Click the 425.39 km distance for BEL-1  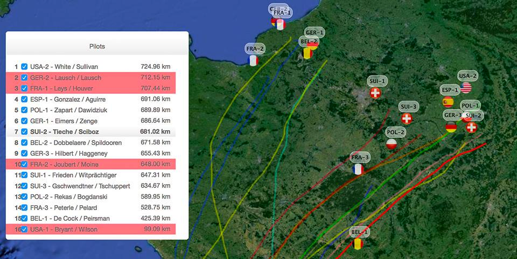155,219
